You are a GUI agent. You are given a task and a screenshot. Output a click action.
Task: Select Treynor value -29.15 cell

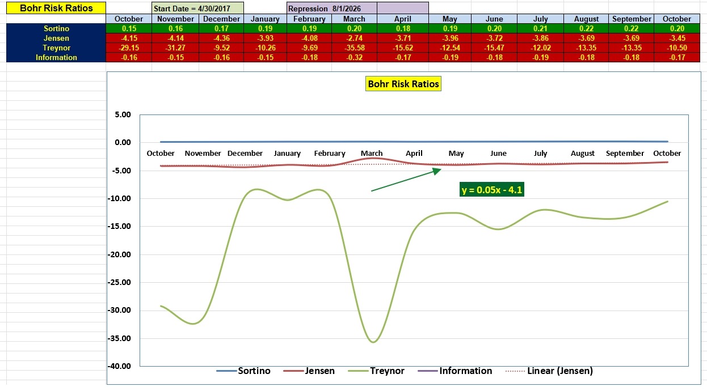129,48
